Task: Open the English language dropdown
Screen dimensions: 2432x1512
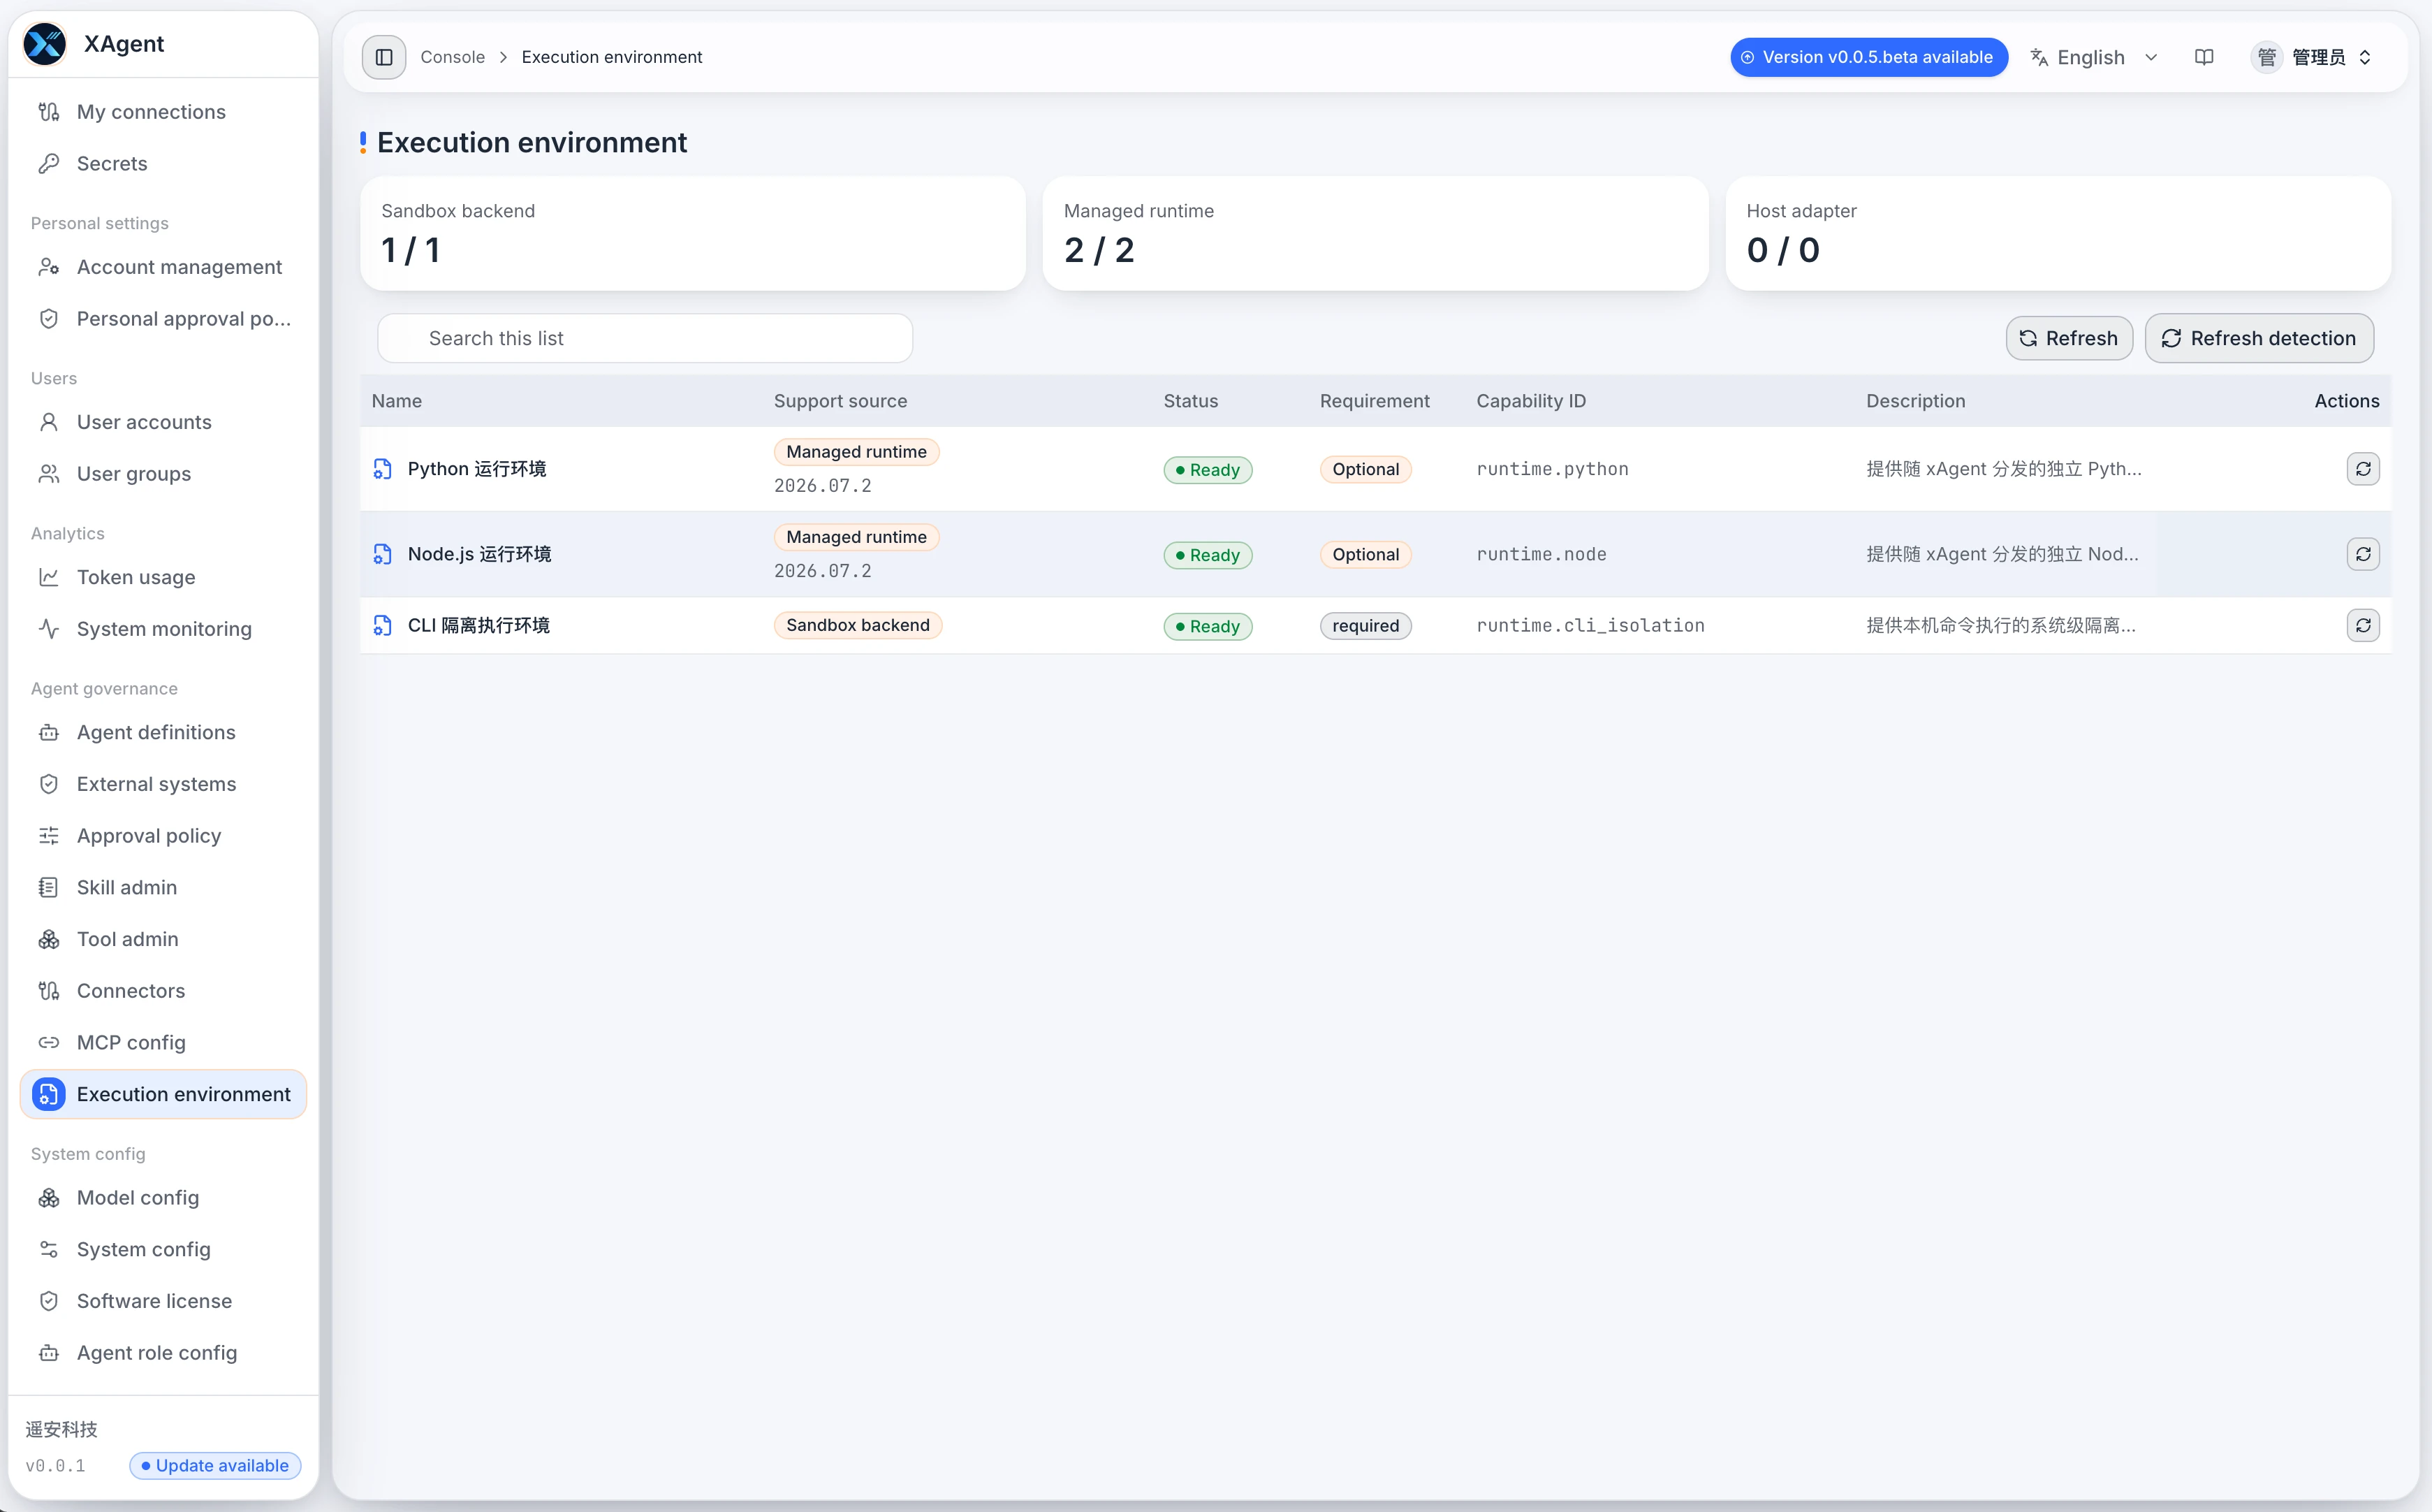Action: point(2094,57)
